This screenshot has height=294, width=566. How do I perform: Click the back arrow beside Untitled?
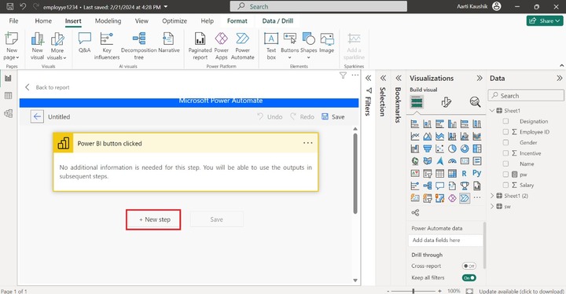[x=37, y=116]
